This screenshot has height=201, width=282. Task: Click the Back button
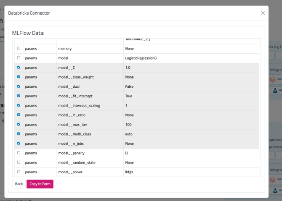[19, 184]
